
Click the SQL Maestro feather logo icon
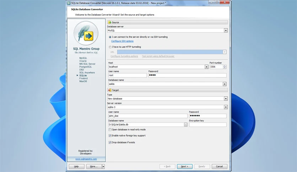pyautogui.click(x=86, y=33)
